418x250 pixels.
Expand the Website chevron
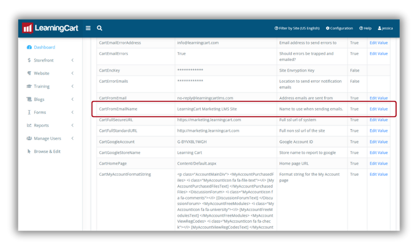coord(72,73)
